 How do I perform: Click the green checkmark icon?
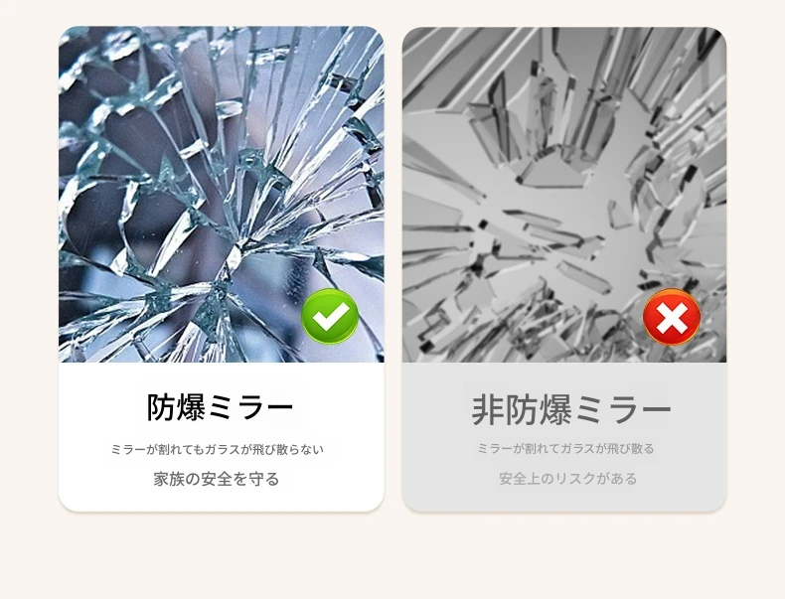pos(330,316)
